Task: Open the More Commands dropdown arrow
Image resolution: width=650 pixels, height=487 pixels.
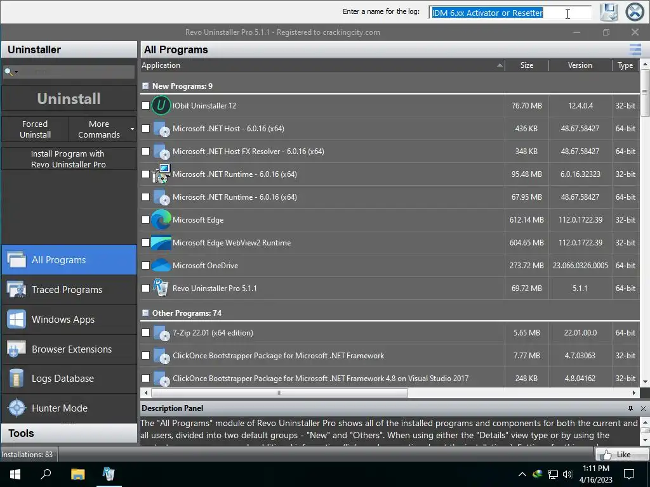Action: coord(132,129)
